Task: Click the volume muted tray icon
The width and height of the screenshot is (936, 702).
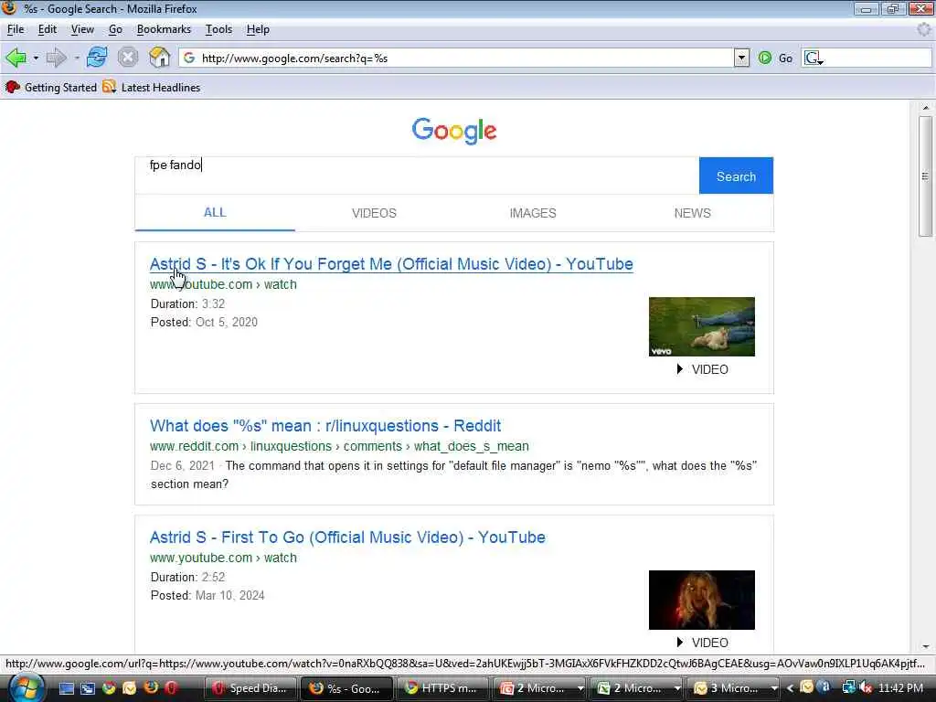Action: click(x=867, y=688)
